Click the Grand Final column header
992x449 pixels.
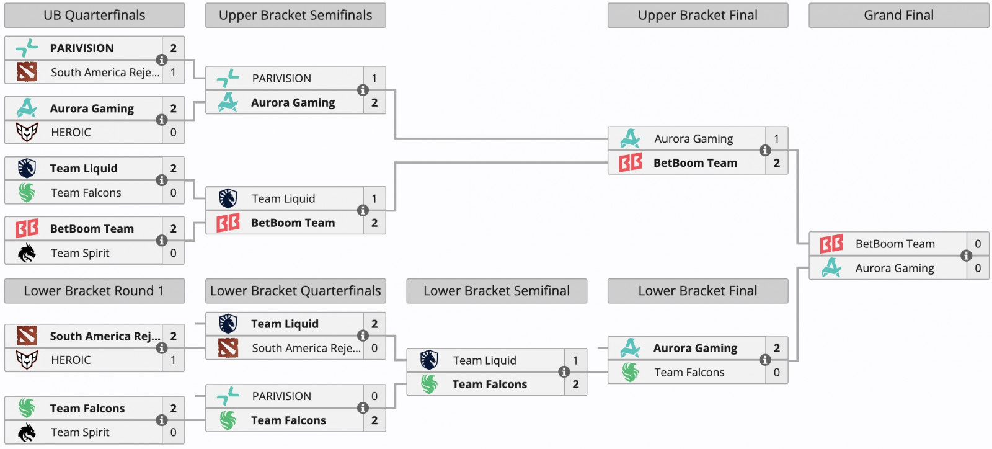click(898, 16)
